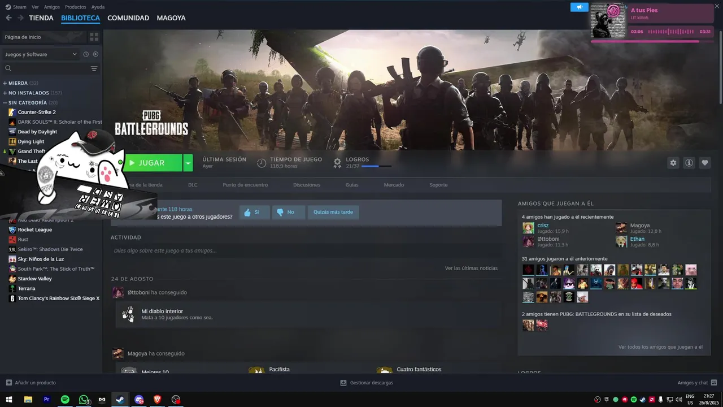Close the music overlay with X
Viewport: 723px width, 407px height.
(x=717, y=6)
